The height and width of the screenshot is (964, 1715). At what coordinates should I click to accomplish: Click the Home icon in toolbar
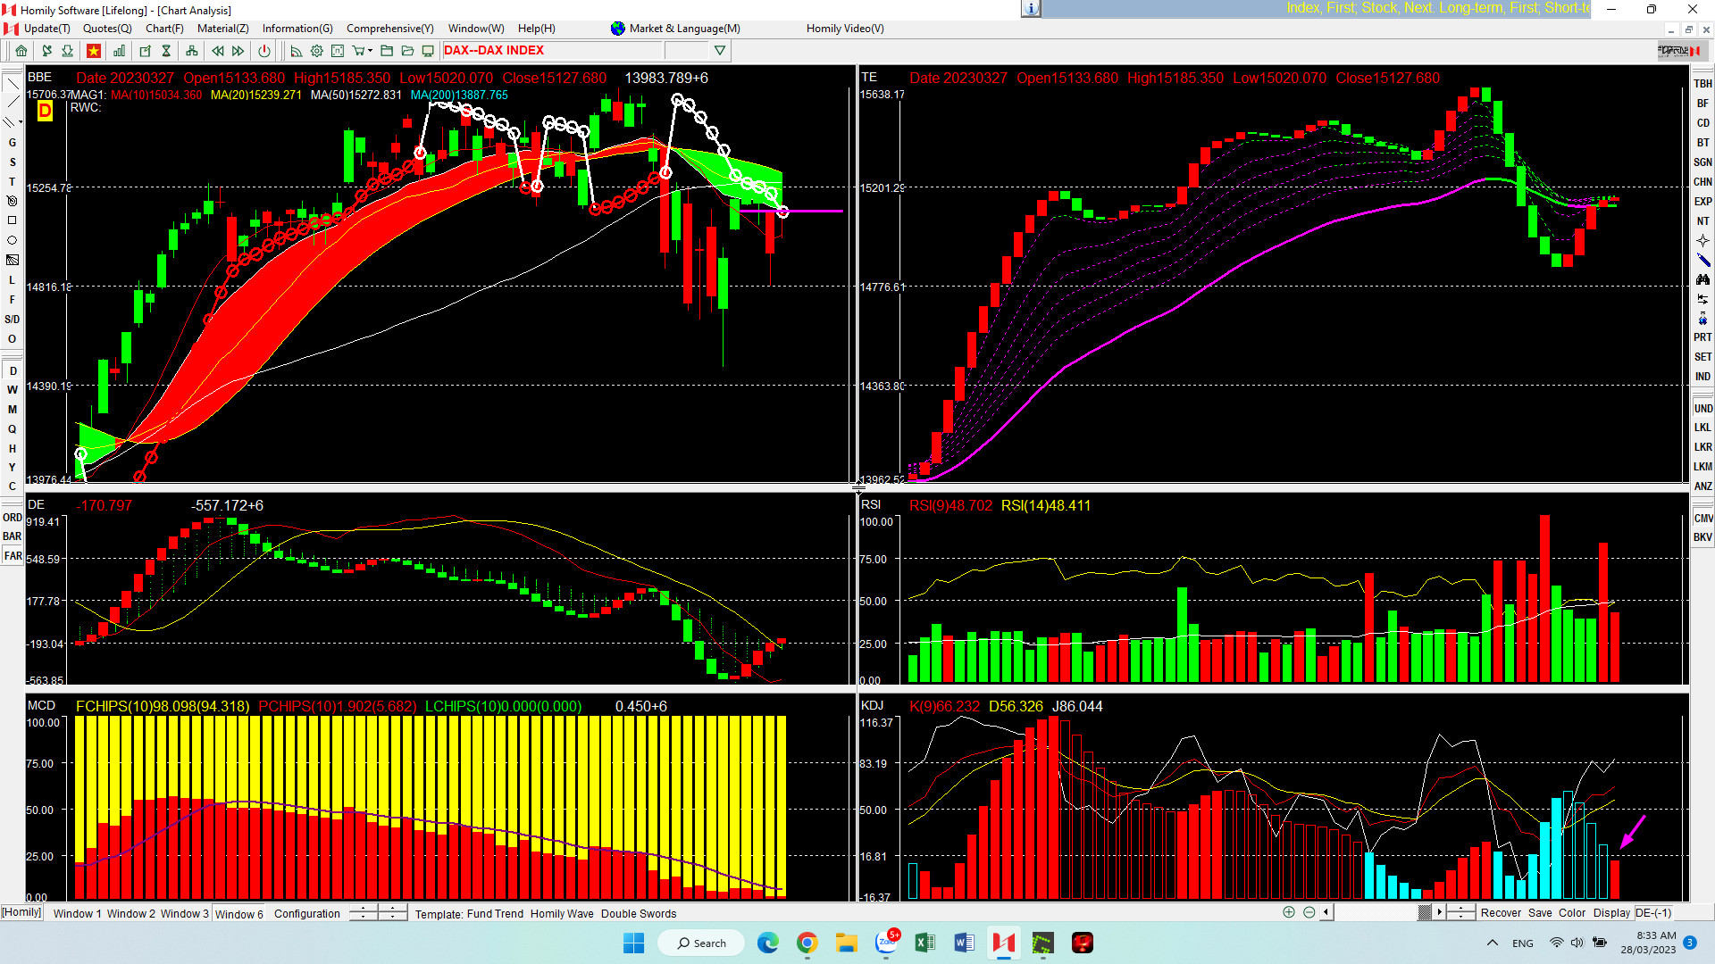(x=21, y=51)
